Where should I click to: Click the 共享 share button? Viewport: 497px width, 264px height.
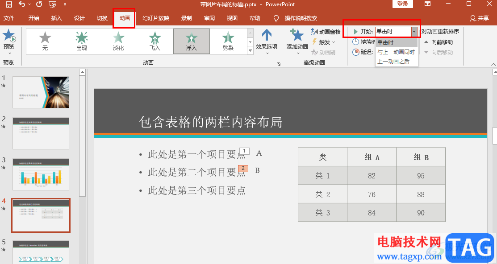pyautogui.click(x=480, y=18)
